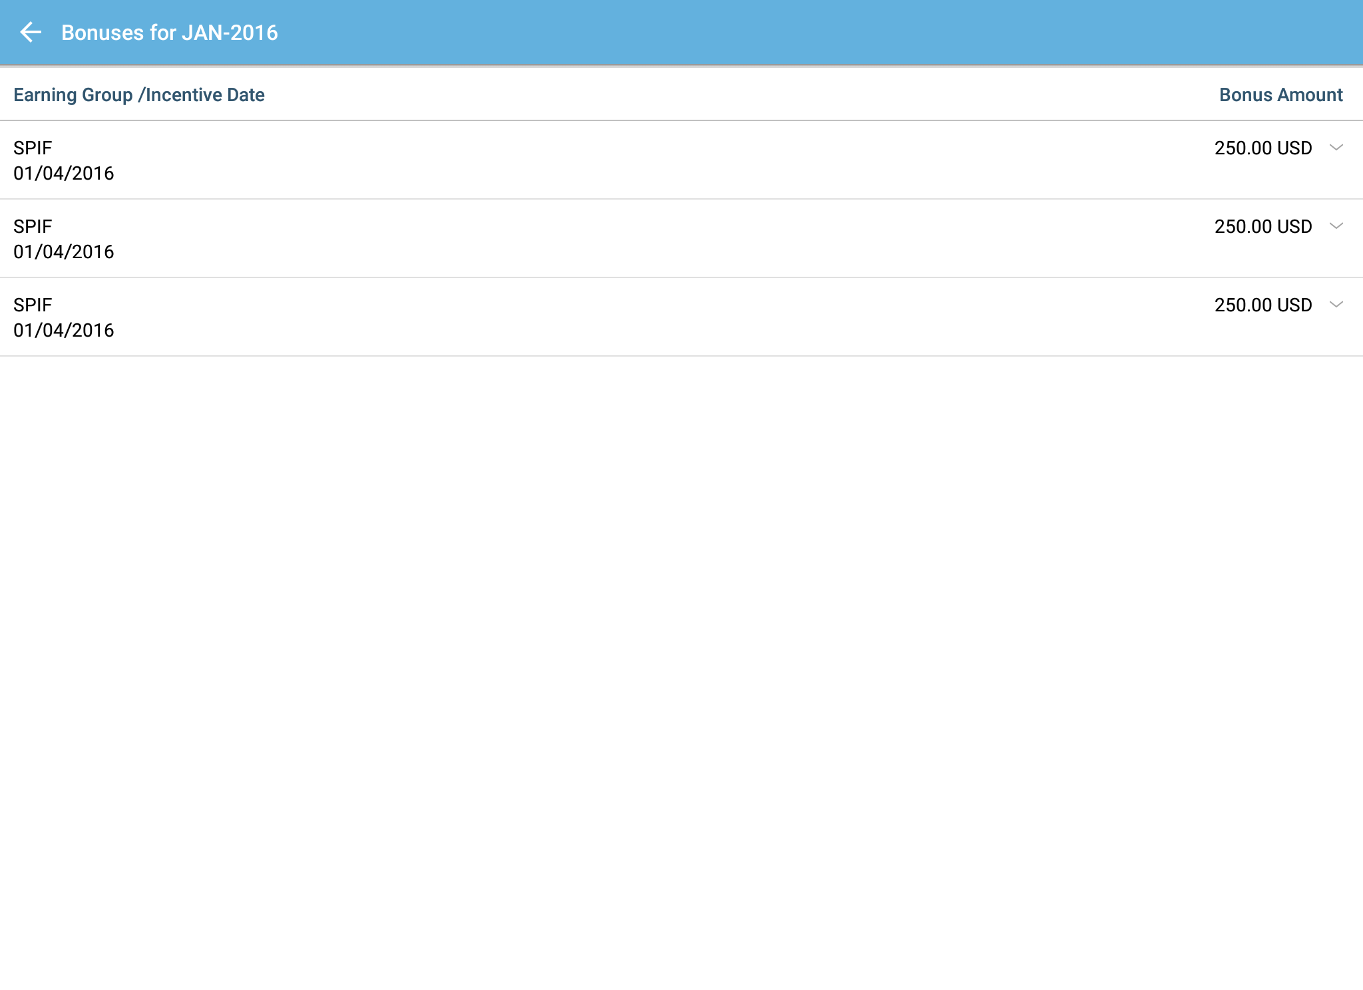1363x990 pixels.
Task: Click the second row's 250.00 USD amount
Action: coord(1263,226)
